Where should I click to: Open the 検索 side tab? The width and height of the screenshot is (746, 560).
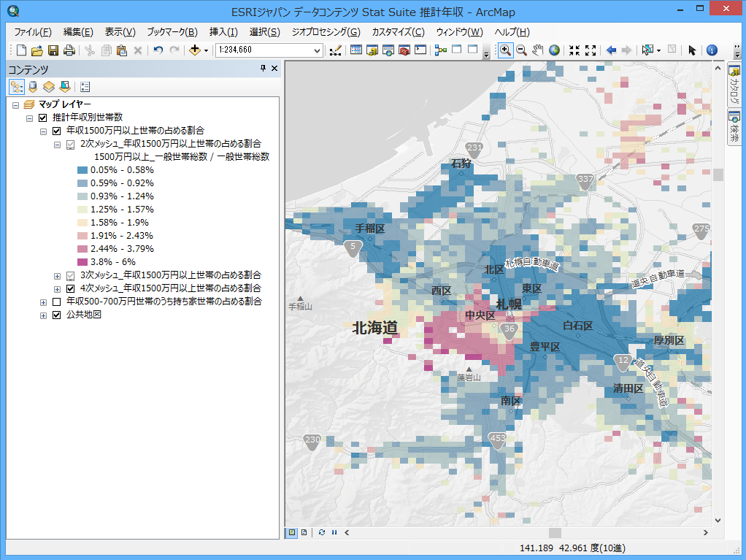(734, 128)
